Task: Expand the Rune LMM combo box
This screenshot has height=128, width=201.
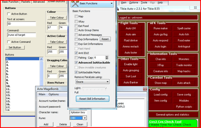Action: pyautogui.click(x=85, y=118)
